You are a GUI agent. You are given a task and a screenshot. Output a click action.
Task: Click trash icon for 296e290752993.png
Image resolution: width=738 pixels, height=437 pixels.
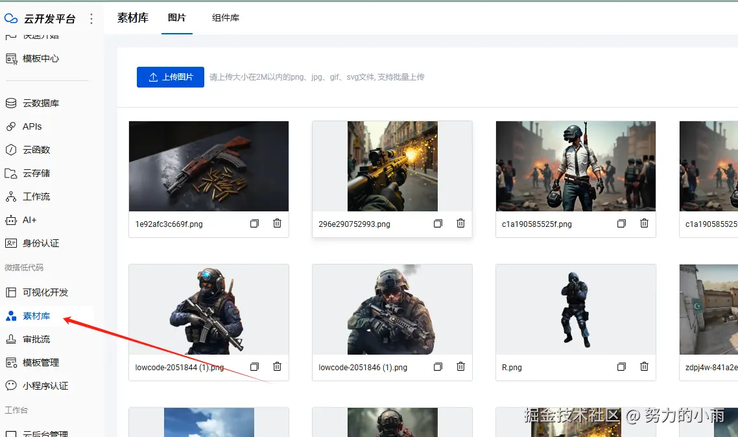point(461,224)
